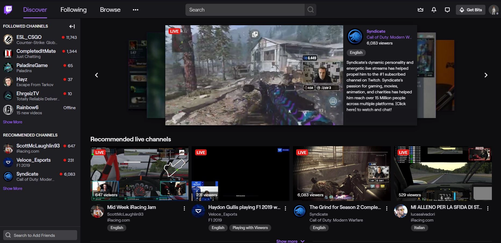This screenshot has width=501, height=243.
Task: Click the search magnifier button
Action: 311,10
